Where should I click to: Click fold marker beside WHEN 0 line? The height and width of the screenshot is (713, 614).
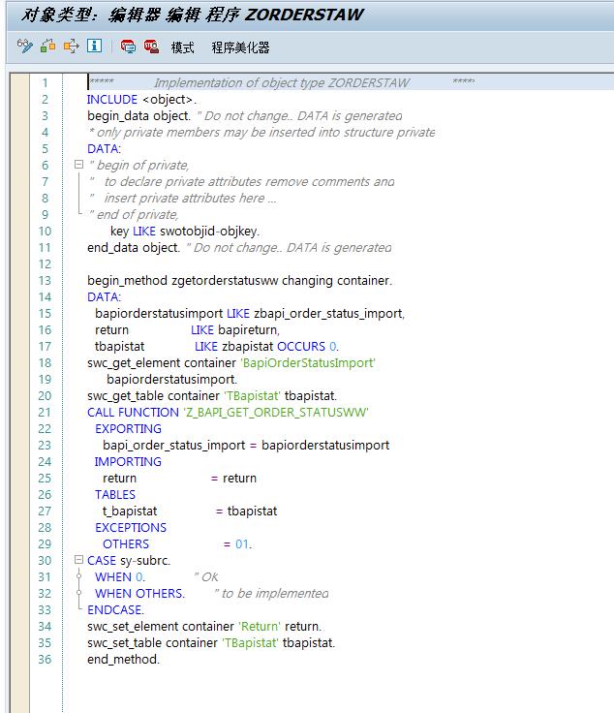pyautogui.click(x=78, y=577)
